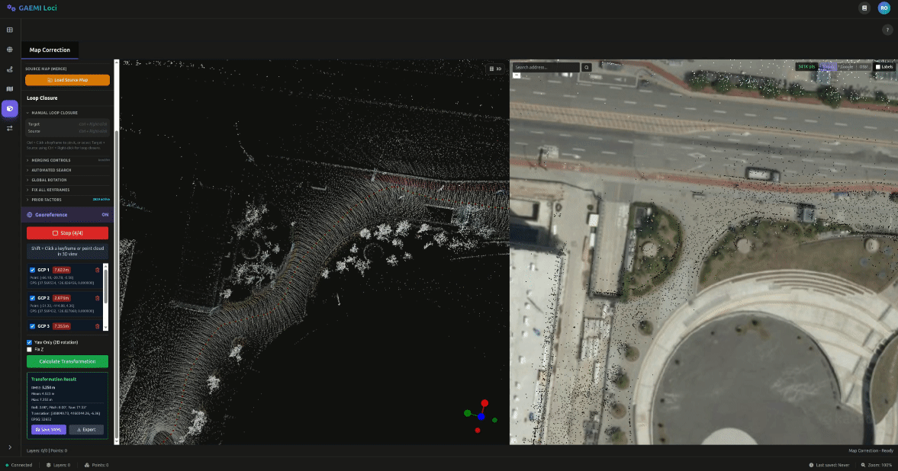Click the Search address input field
This screenshot has height=471, width=898.
[546, 67]
